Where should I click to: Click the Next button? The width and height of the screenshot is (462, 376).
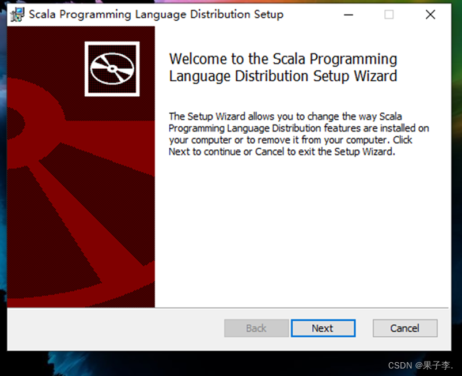[323, 328]
